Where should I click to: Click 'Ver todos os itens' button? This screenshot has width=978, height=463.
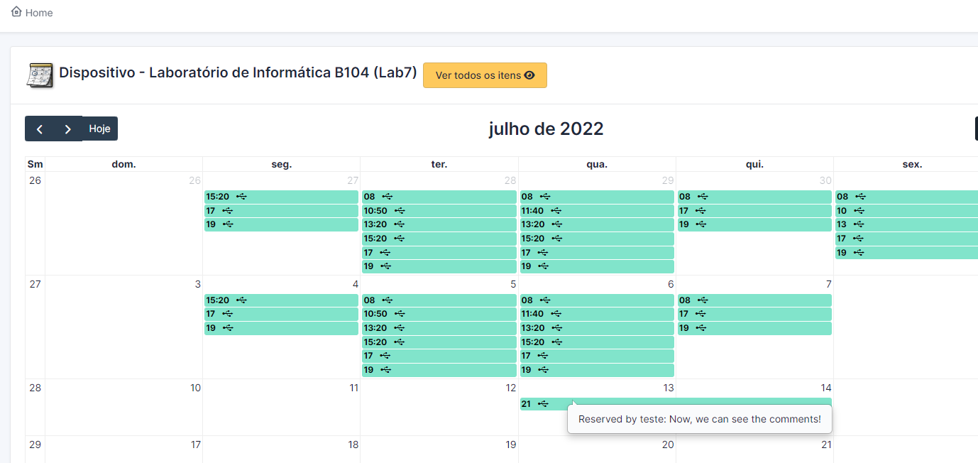tap(485, 75)
